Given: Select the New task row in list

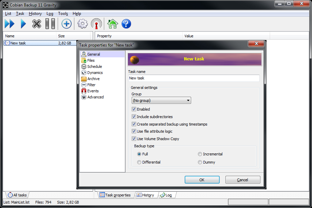Looking at the screenshot, I should 40,43.
